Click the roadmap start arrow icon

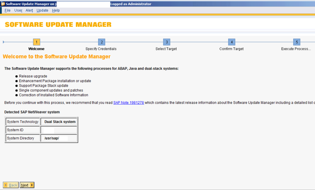coord(4,42)
